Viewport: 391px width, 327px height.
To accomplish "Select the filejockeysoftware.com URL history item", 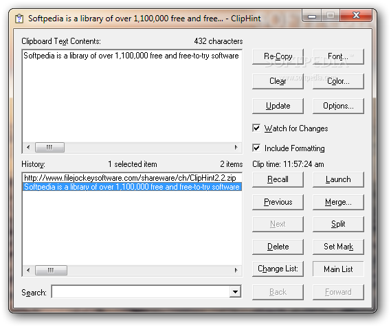I will coord(132,178).
